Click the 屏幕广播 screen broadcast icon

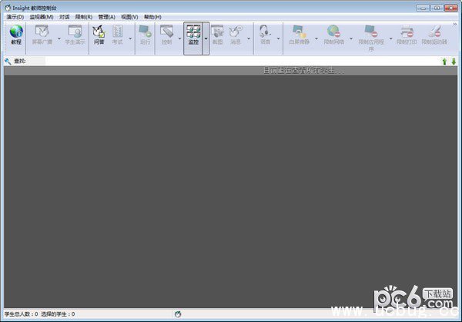tap(42, 35)
